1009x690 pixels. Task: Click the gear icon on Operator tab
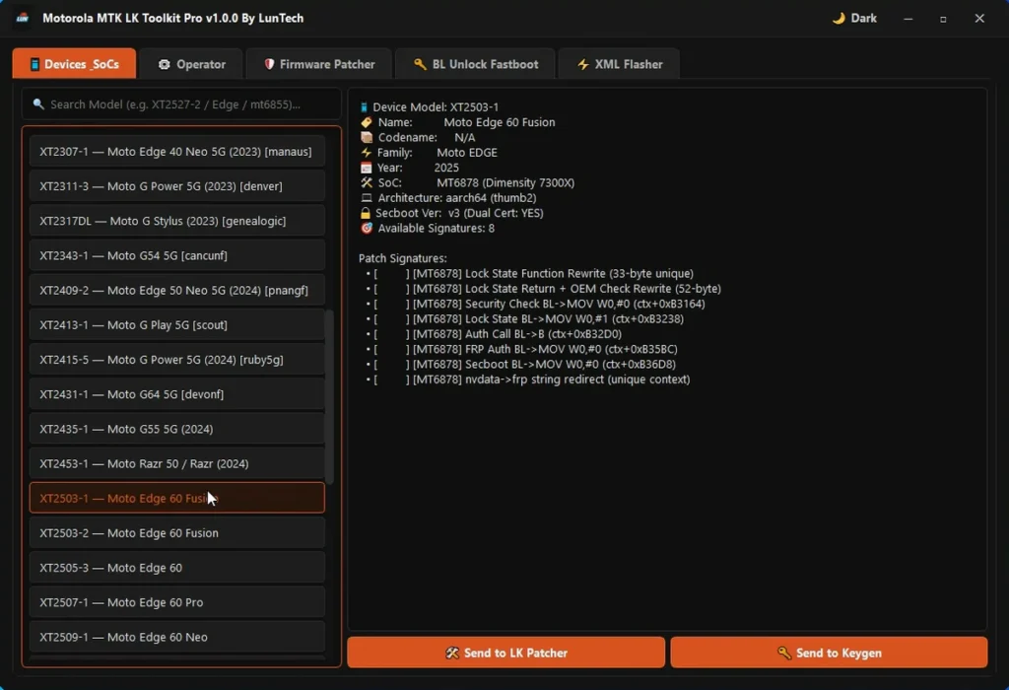click(x=165, y=64)
